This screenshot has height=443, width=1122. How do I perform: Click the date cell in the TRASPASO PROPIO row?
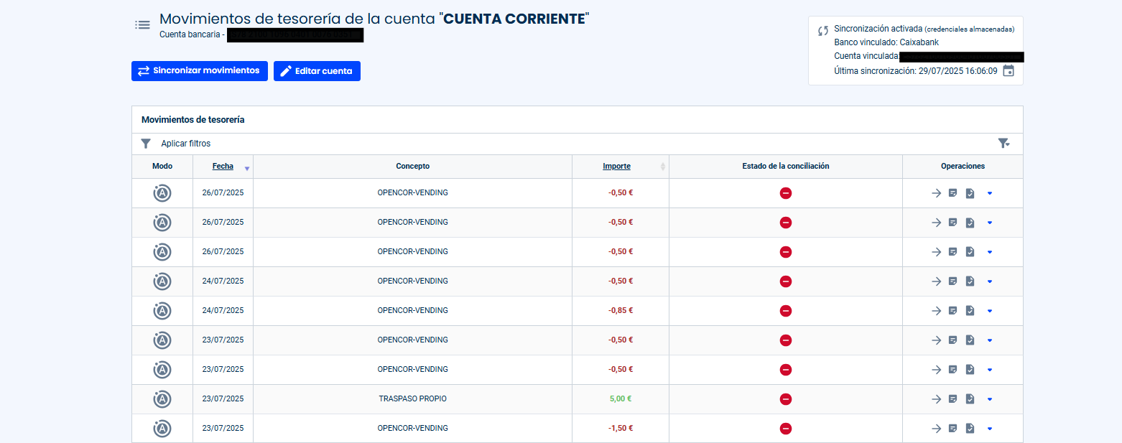pos(223,399)
